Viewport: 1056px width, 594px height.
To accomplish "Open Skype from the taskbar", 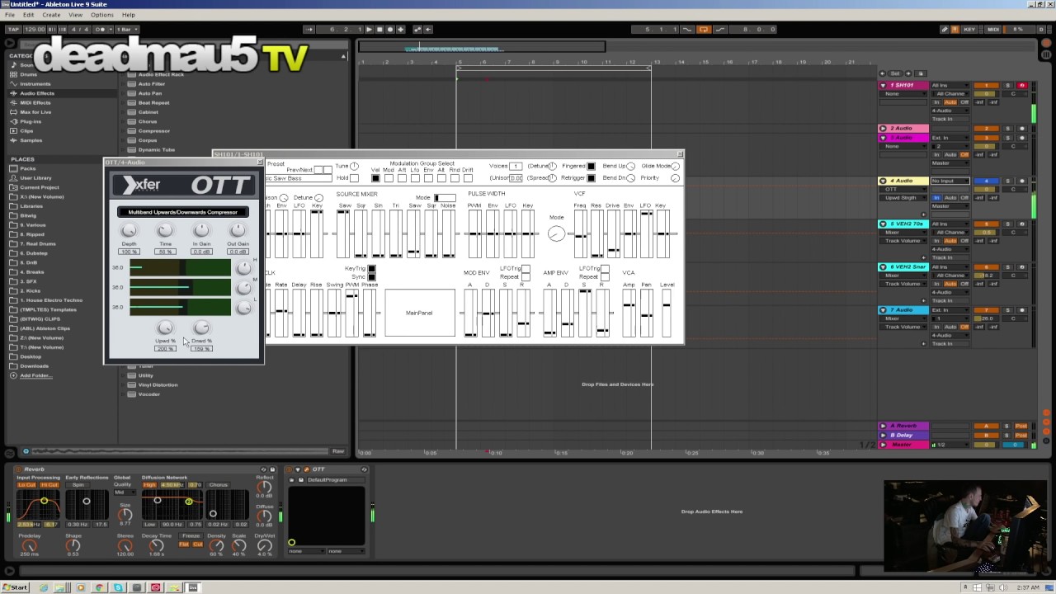I will tap(118, 587).
